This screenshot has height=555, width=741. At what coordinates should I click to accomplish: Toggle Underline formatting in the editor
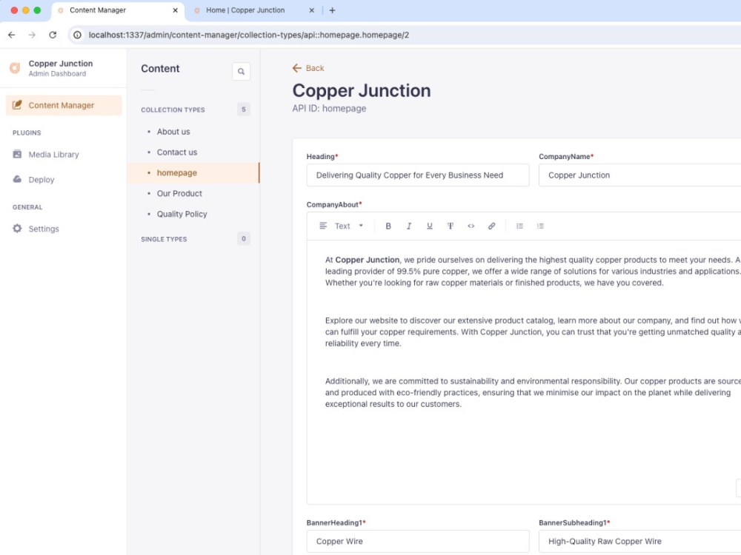[430, 226]
